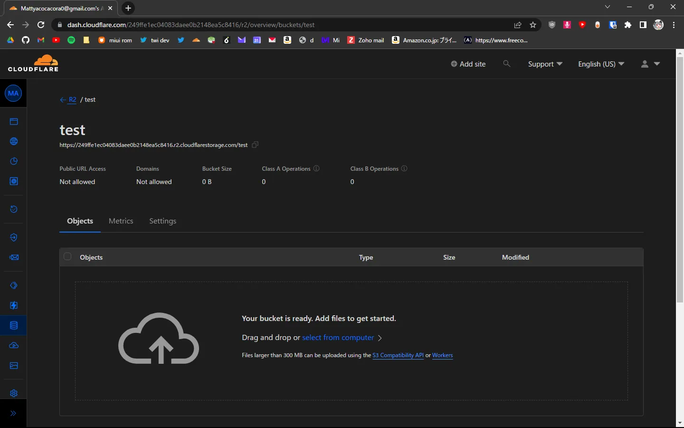
Task: Click the Type column header
Action: point(366,257)
